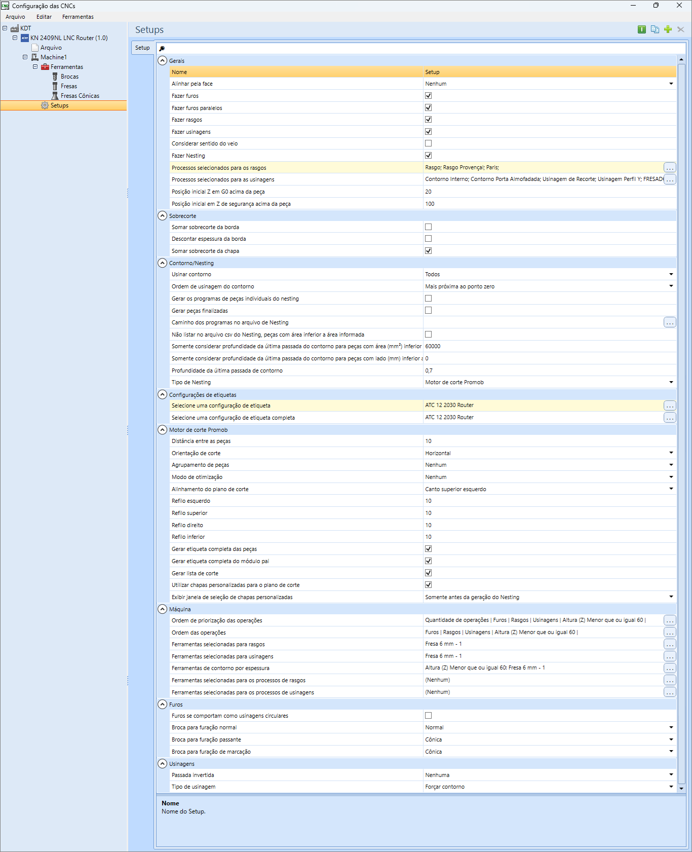Open ellipsis for Ordem das operações
The width and height of the screenshot is (692, 852).
pos(670,633)
